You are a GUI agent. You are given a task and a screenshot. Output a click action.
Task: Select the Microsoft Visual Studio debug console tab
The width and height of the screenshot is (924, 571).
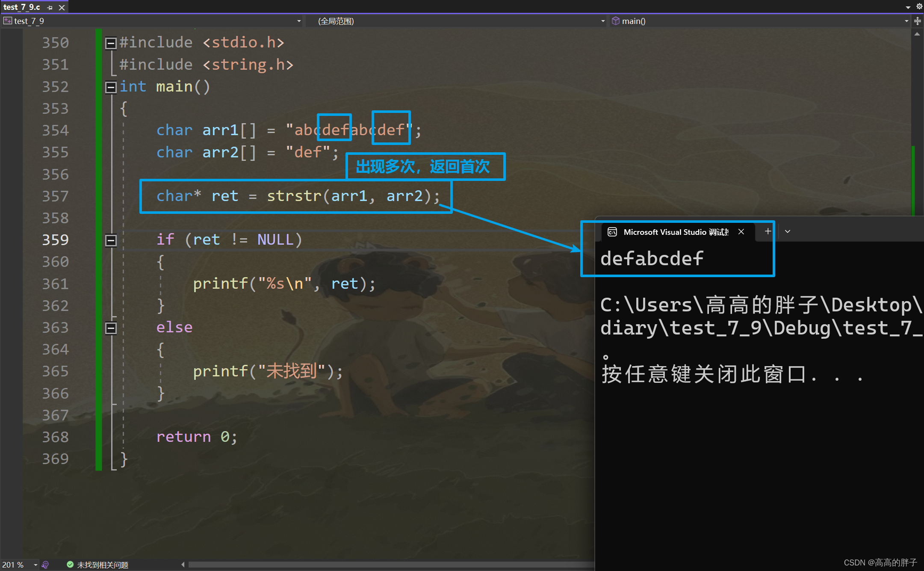676,232
